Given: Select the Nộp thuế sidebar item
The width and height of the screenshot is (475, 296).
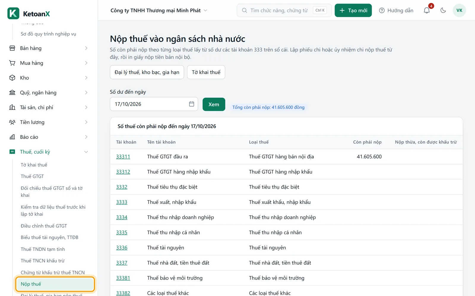Looking at the screenshot, I should [55, 284].
